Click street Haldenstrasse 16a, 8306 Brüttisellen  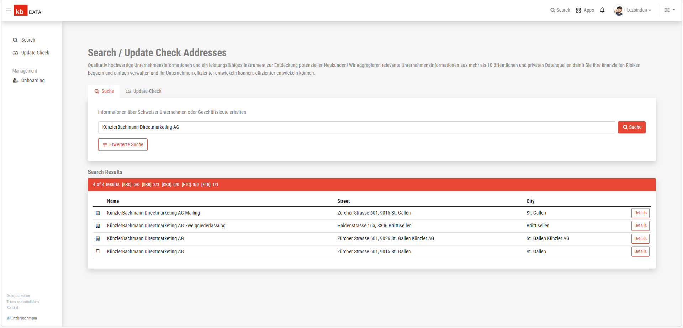coord(374,226)
